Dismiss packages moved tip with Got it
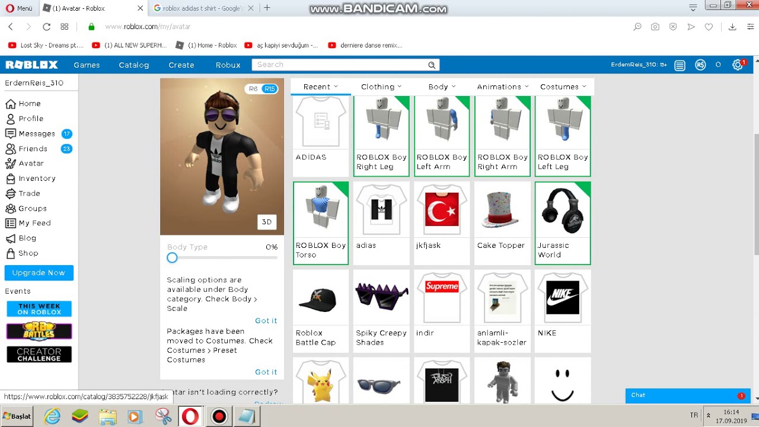 pos(266,372)
